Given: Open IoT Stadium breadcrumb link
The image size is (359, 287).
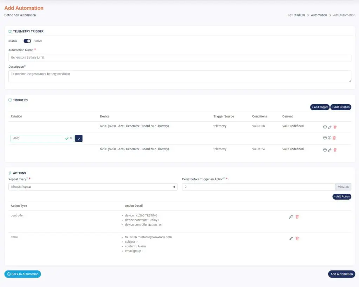Looking at the screenshot, I should click(296, 15).
